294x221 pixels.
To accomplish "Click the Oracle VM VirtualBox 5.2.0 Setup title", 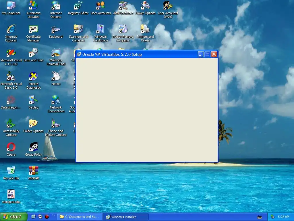I will [x=112, y=54].
